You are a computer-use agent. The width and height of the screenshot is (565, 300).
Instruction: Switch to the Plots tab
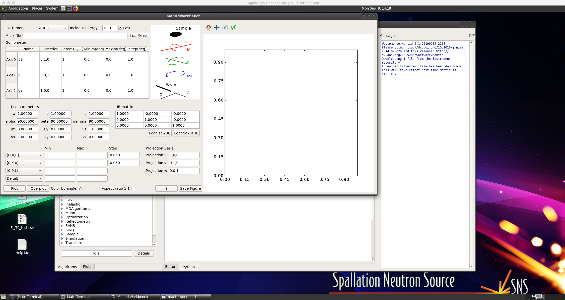click(87, 267)
